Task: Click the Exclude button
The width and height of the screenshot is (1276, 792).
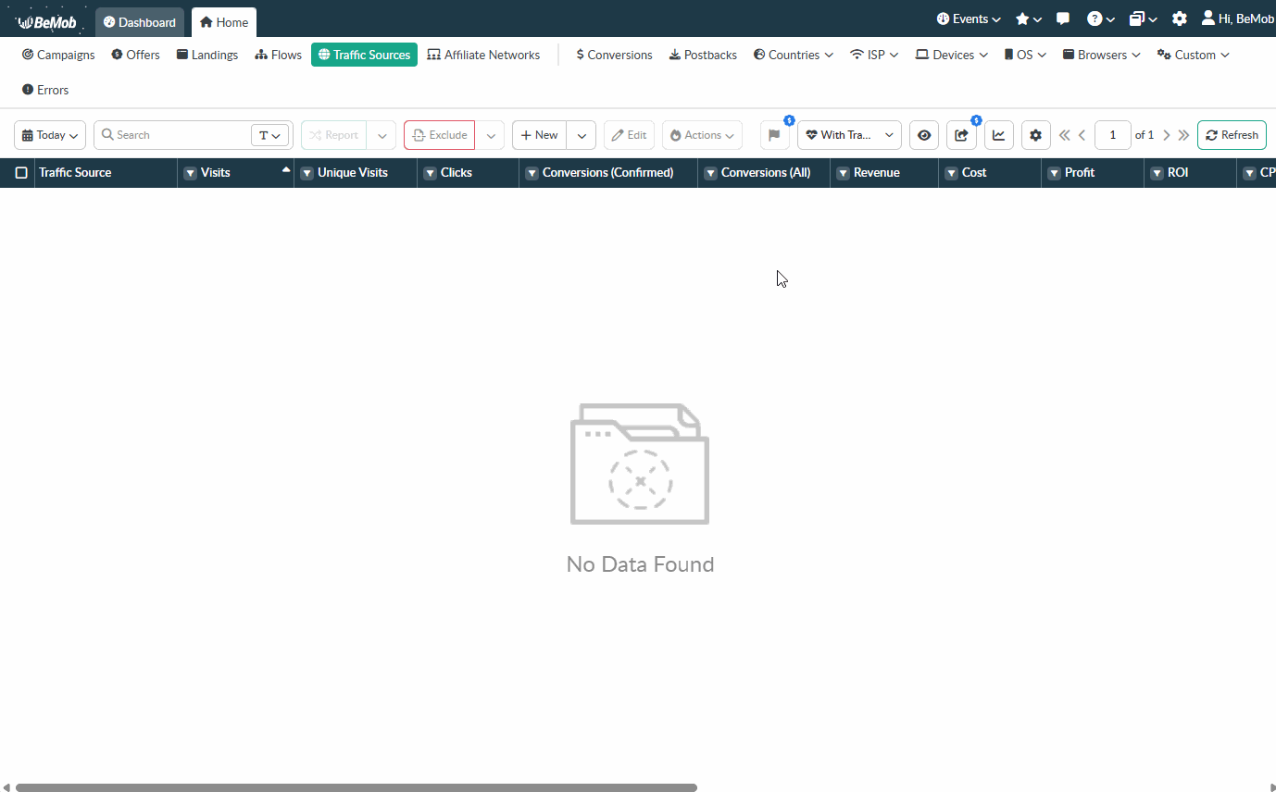Action: [x=439, y=135]
